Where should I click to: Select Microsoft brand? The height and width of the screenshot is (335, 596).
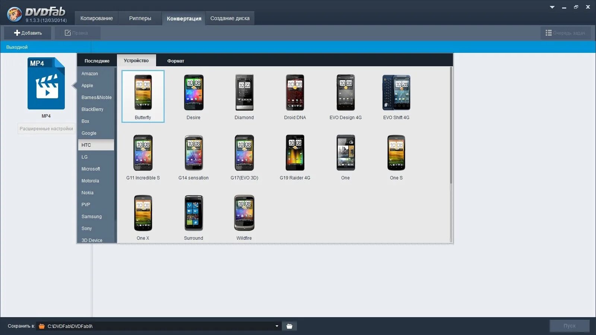coord(96,169)
